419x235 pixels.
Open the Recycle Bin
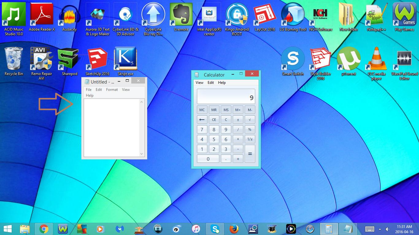point(13,58)
